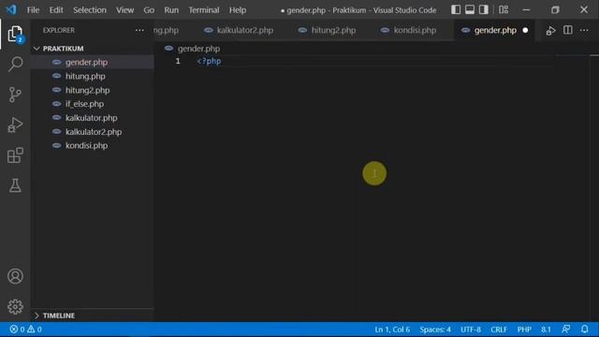Open the Manage gear icon
Screen dimensions: 599x337
click(15, 306)
